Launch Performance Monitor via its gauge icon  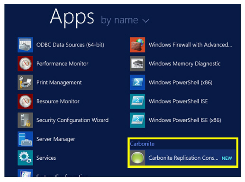click(x=25, y=64)
